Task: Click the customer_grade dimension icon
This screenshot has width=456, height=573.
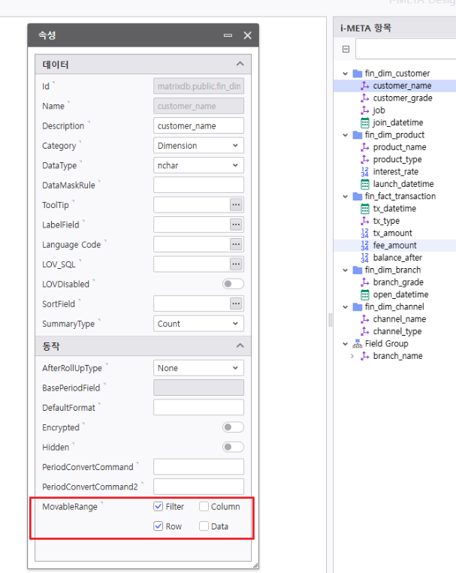Action: 364,98
